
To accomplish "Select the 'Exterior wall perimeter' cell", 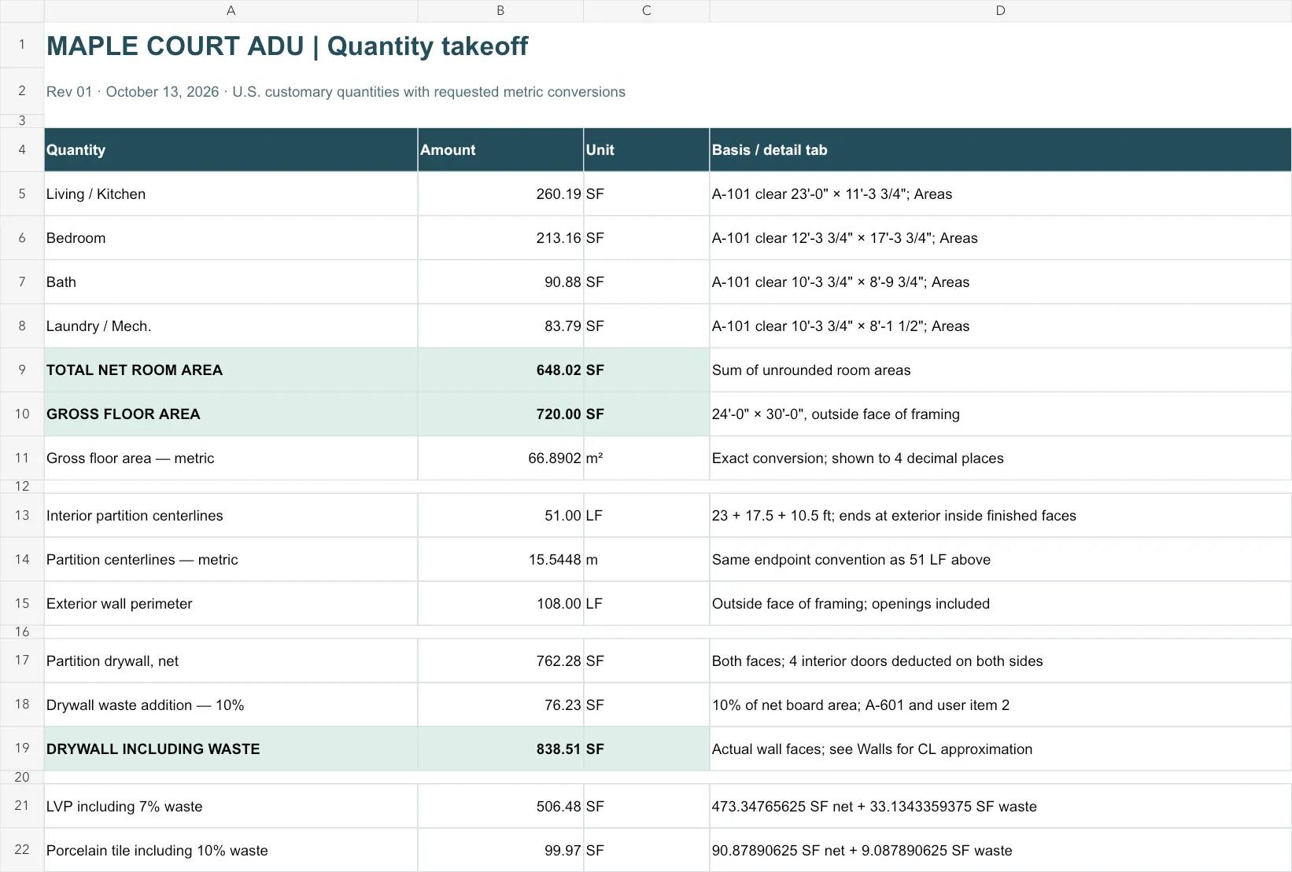I will click(231, 604).
